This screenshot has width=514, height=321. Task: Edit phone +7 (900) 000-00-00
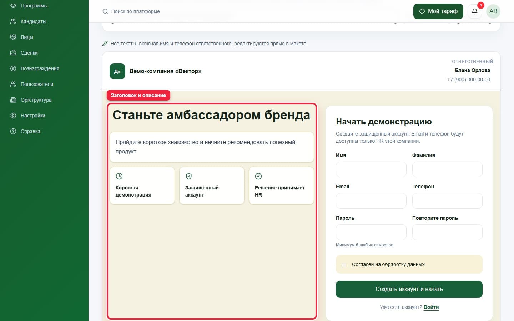click(x=469, y=80)
